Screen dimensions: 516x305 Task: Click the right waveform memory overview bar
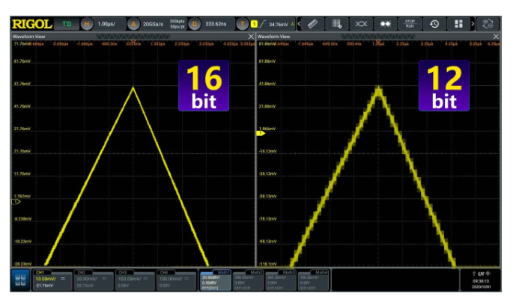pyautogui.click(x=378, y=37)
